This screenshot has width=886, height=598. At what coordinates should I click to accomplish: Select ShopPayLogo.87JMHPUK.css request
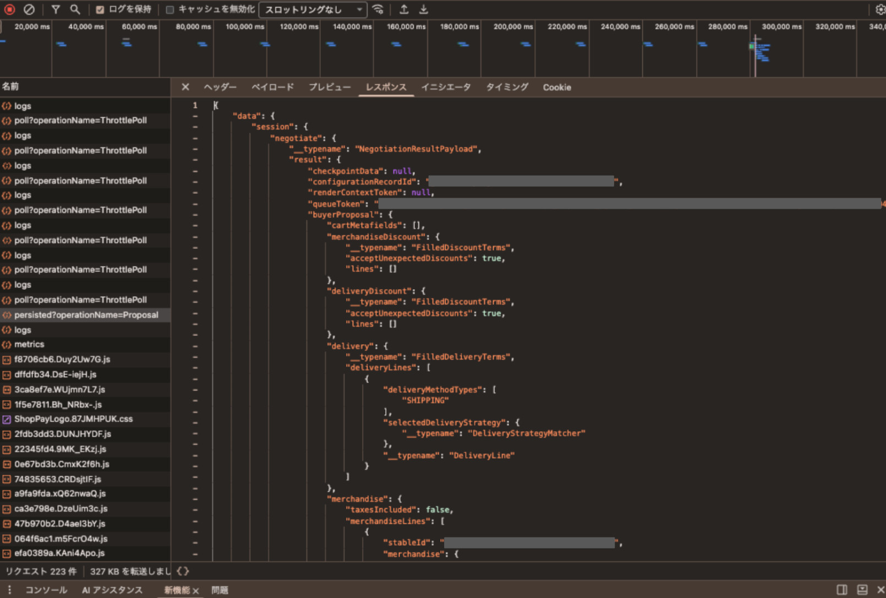coord(85,419)
